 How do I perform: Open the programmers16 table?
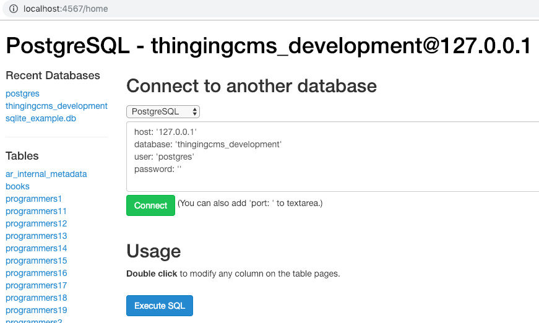36,273
